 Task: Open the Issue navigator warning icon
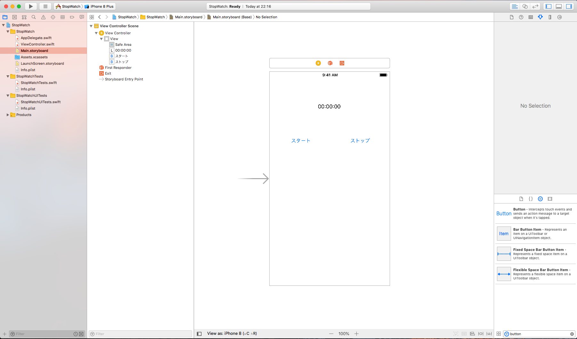(43, 17)
